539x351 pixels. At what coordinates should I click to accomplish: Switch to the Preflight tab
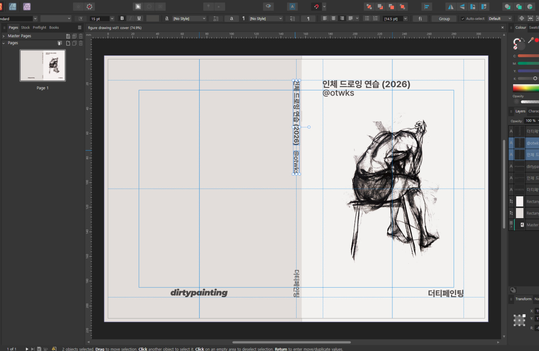[x=39, y=28]
